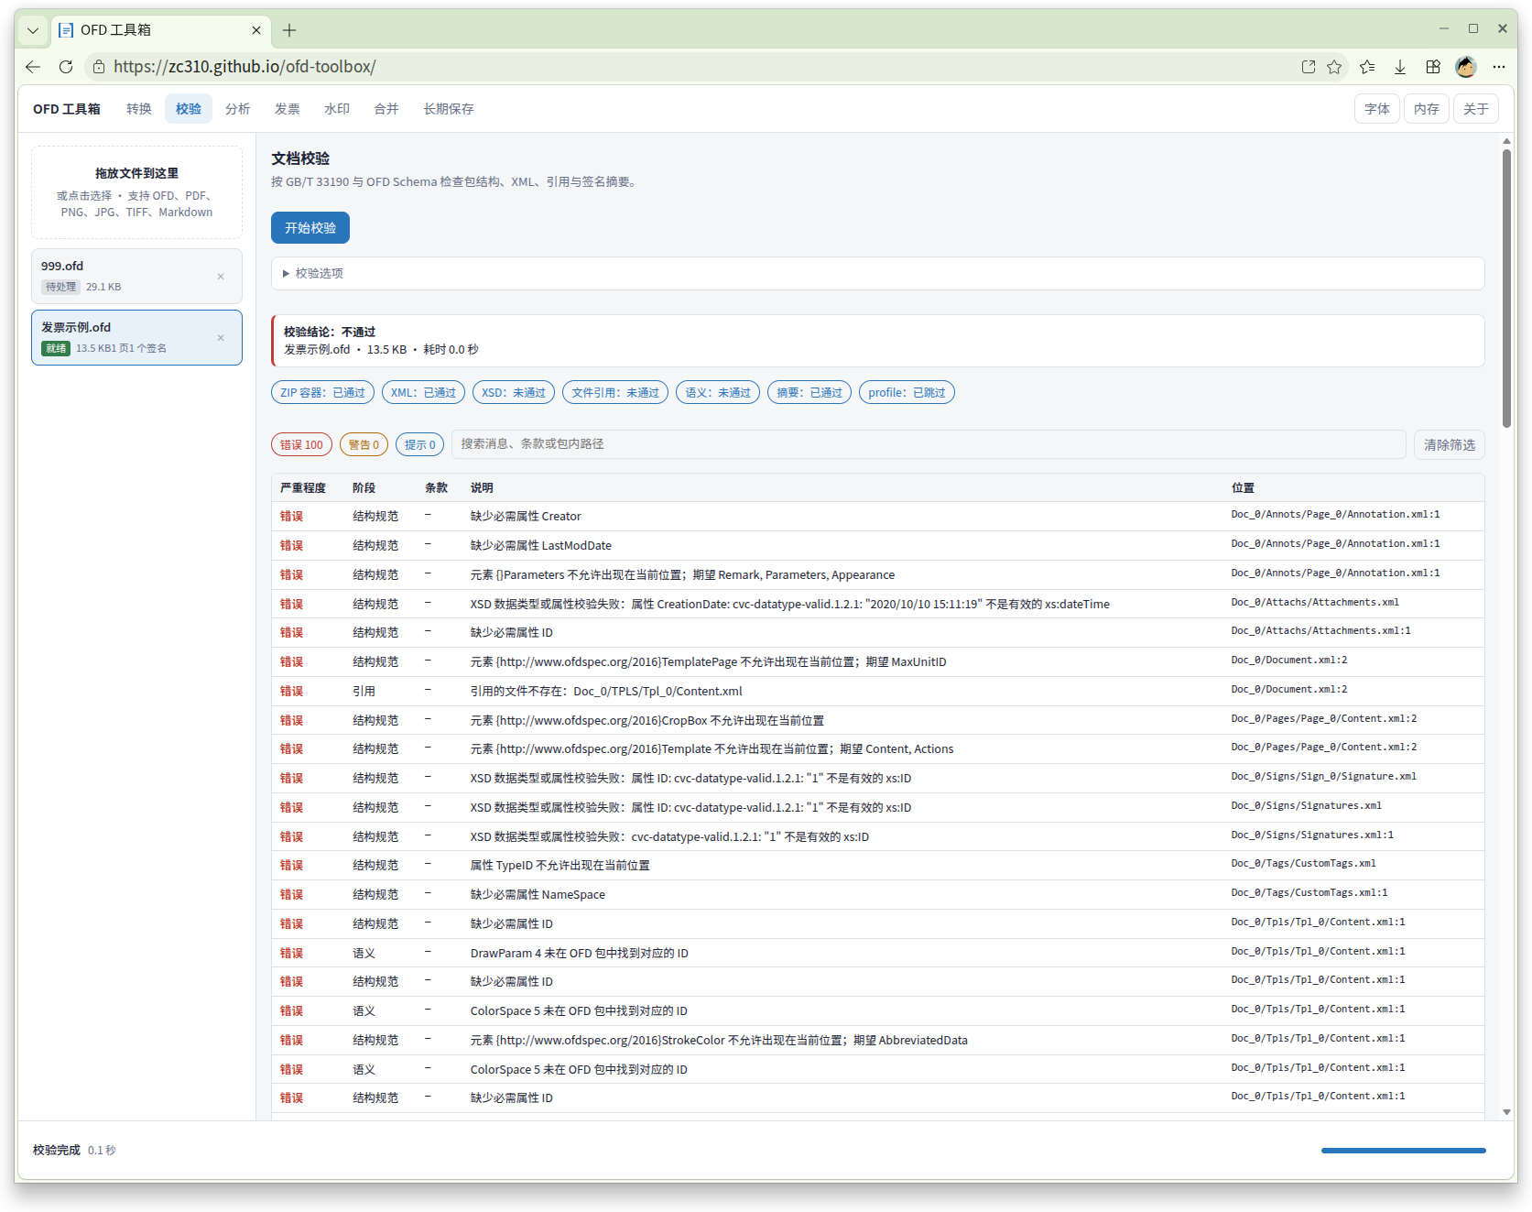Select the 999.ofd file card
The image size is (1532, 1212).
pos(137,276)
